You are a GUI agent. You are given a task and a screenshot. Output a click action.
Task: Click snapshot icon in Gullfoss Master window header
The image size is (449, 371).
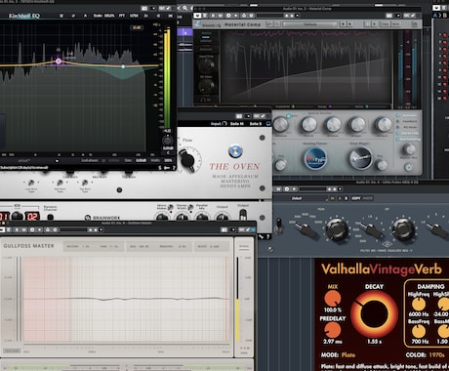click(x=224, y=229)
